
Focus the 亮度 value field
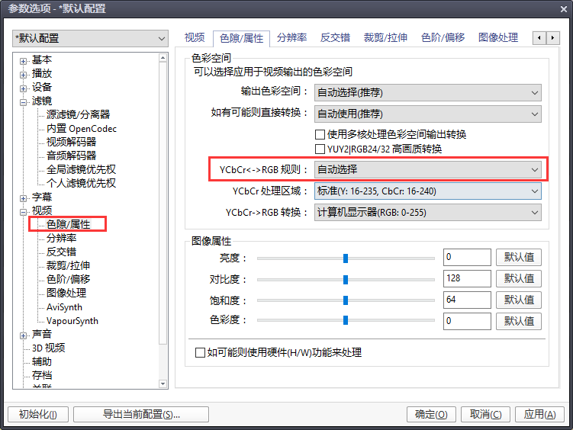tap(467, 258)
